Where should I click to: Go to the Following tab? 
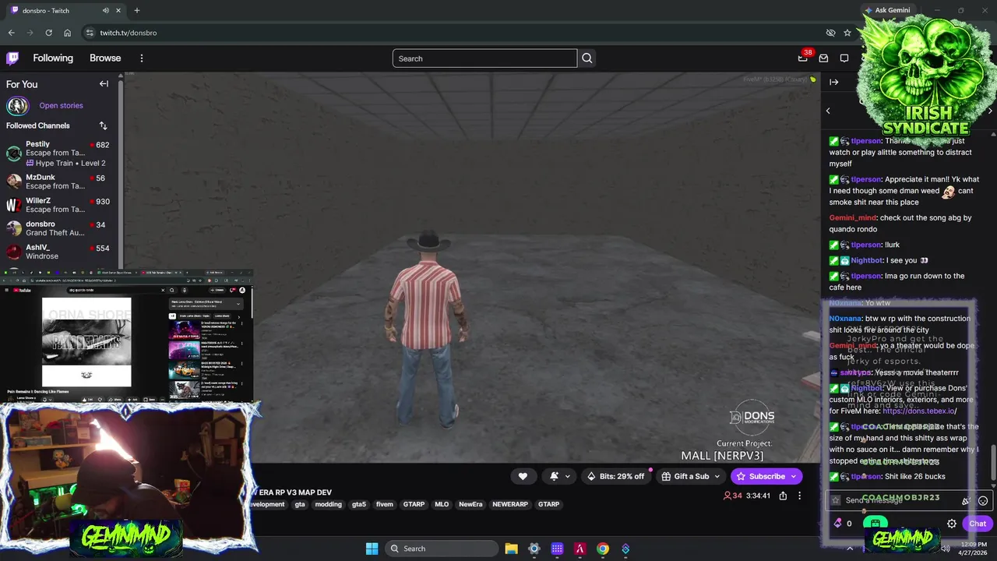point(53,58)
